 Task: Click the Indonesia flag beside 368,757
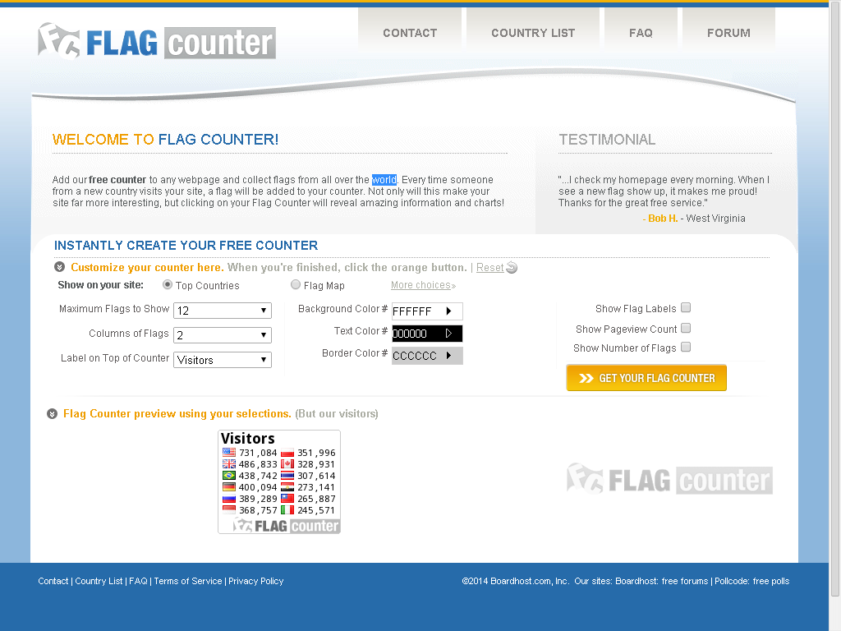(x=229, y=510)
